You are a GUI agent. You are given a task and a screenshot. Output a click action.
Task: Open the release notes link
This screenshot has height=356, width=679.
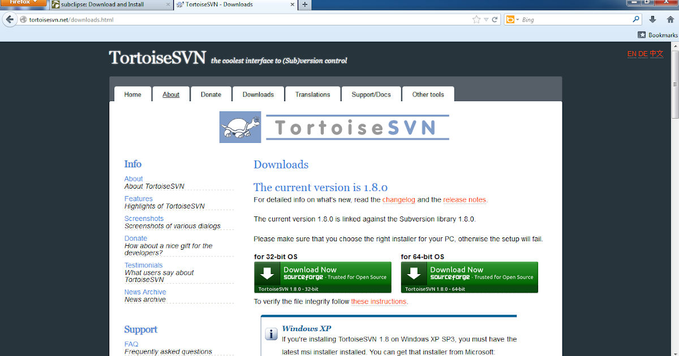pos(465,199)
